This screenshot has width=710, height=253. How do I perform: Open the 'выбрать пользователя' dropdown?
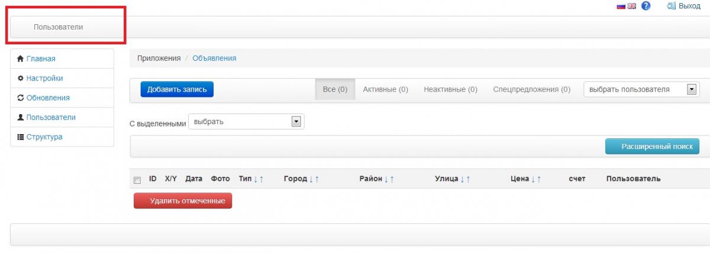pyautogui.click(x=641, y=89)
